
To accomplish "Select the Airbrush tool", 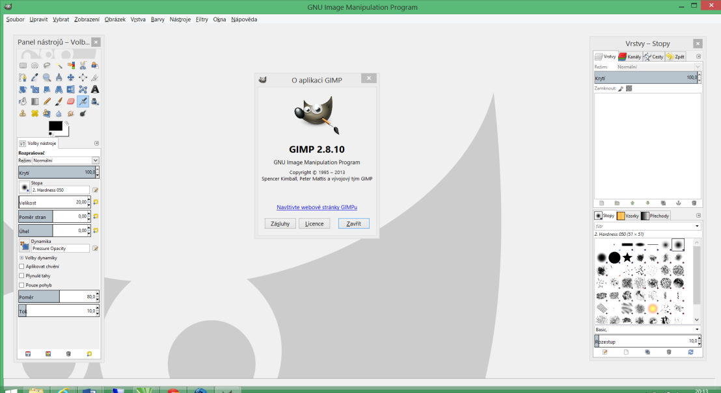I will click(83, 101).
